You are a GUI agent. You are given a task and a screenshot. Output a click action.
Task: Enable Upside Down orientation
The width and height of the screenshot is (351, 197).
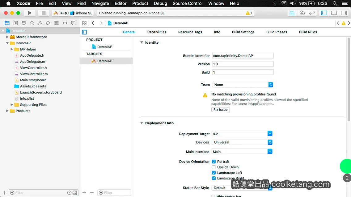tap(214, 167)
